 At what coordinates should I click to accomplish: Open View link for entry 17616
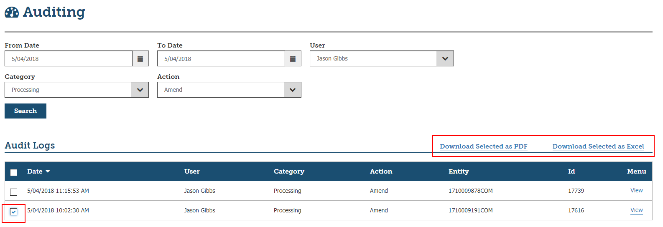point(636,210)
